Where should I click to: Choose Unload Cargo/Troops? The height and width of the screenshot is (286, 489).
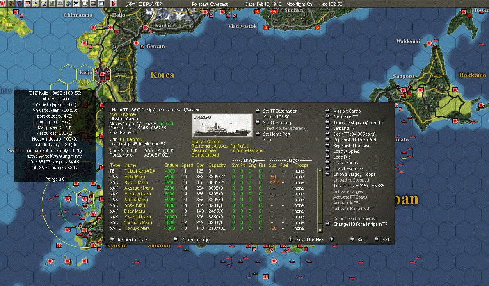(354, 174)
